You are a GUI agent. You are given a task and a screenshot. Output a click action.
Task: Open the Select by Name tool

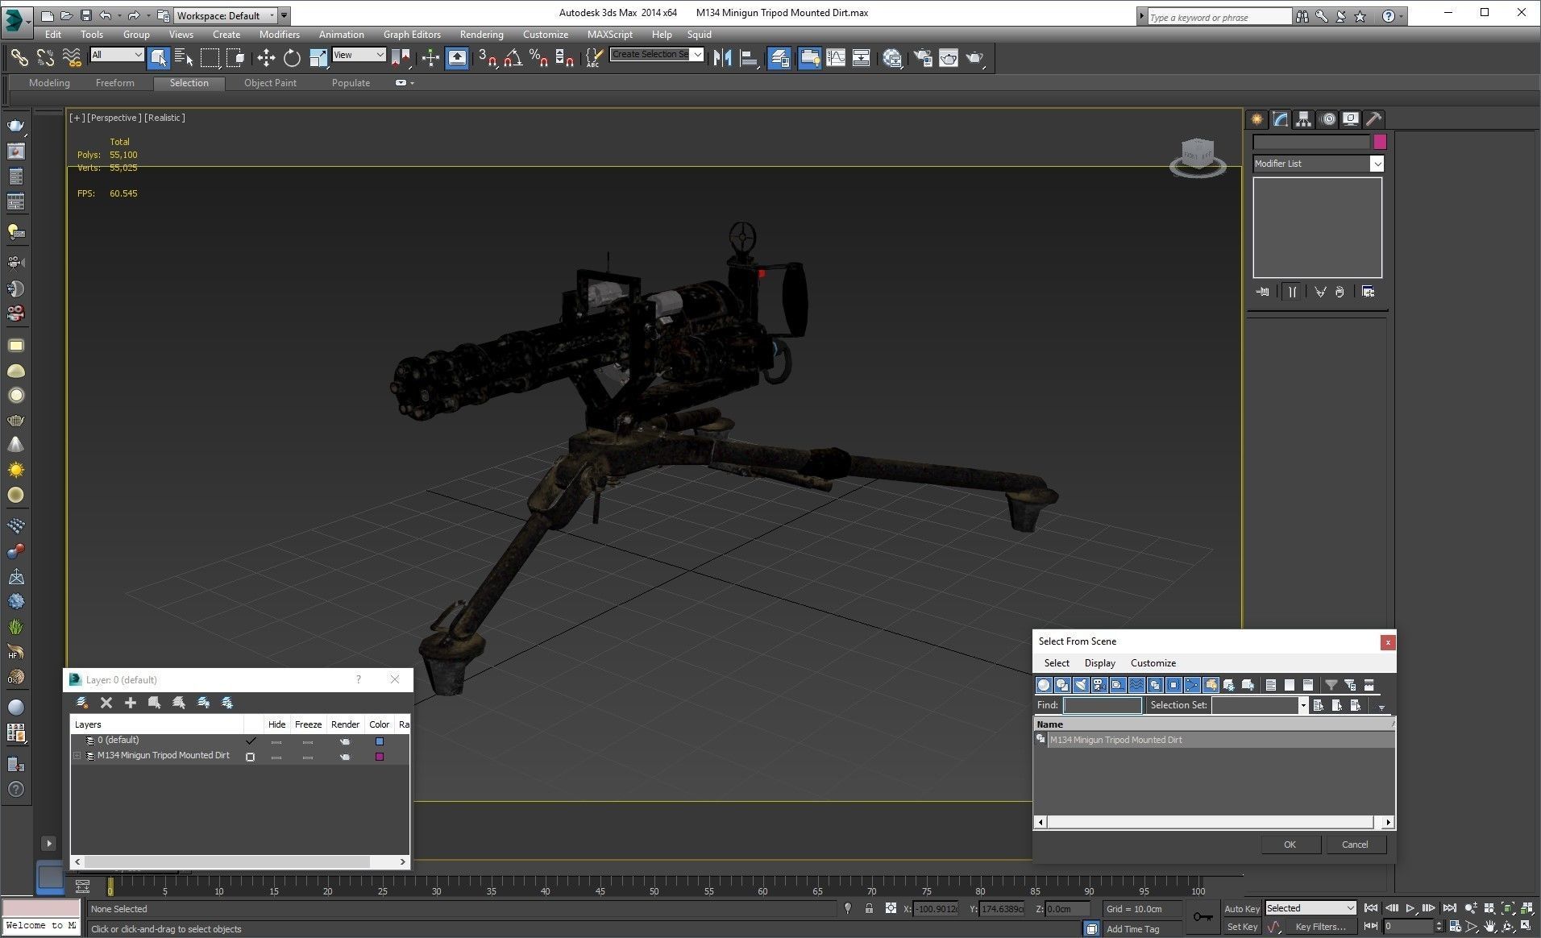tap(184, 57)
